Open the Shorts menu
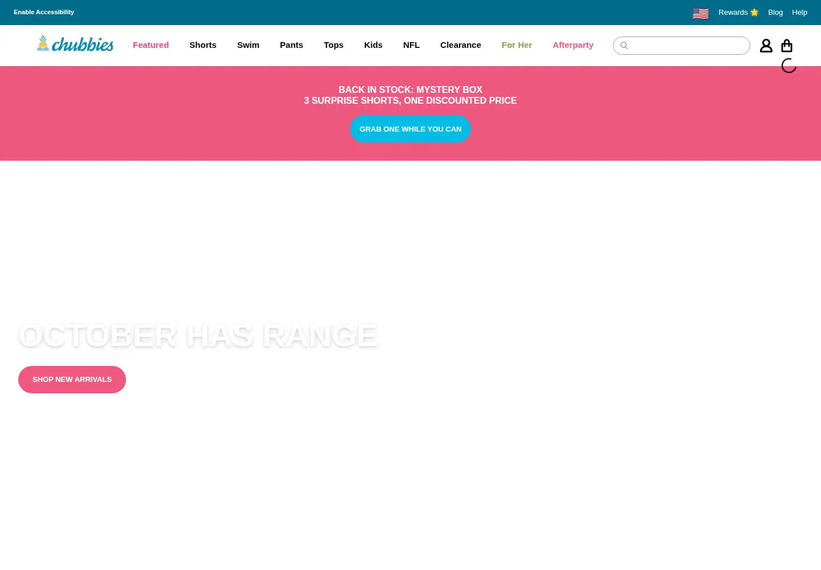The height and width of the screenshot is (570, 821). [x=203, y=45]
